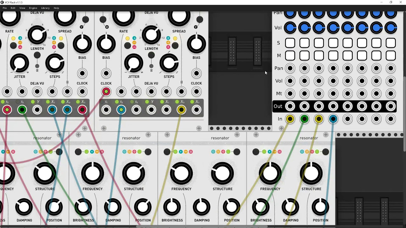Image resolution: width=406 pixels, height=228 pixels.
Task: Click the red X3 output jack on left Marbles
Action: [x=82, y=110]
